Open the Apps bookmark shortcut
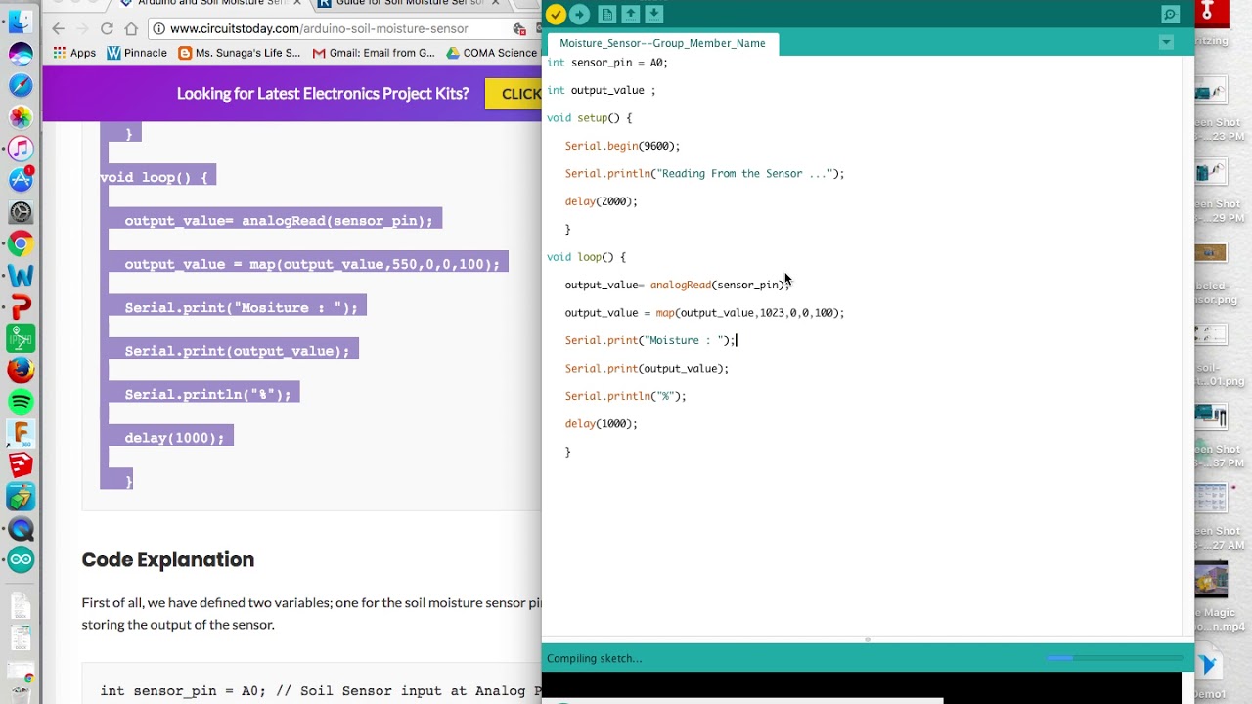The width and height of the screenshot is (1252, 704). point(74,53)
